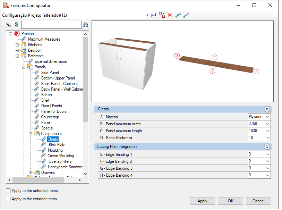
Task: Click the collapse all tree icon
Action: pos(17,25)
